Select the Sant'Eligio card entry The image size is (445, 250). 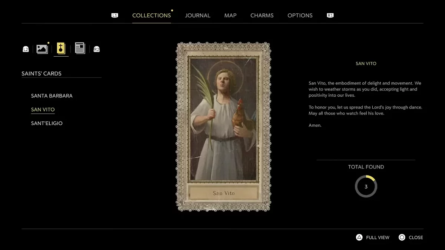pyautogui.click(x=47, y=123)
